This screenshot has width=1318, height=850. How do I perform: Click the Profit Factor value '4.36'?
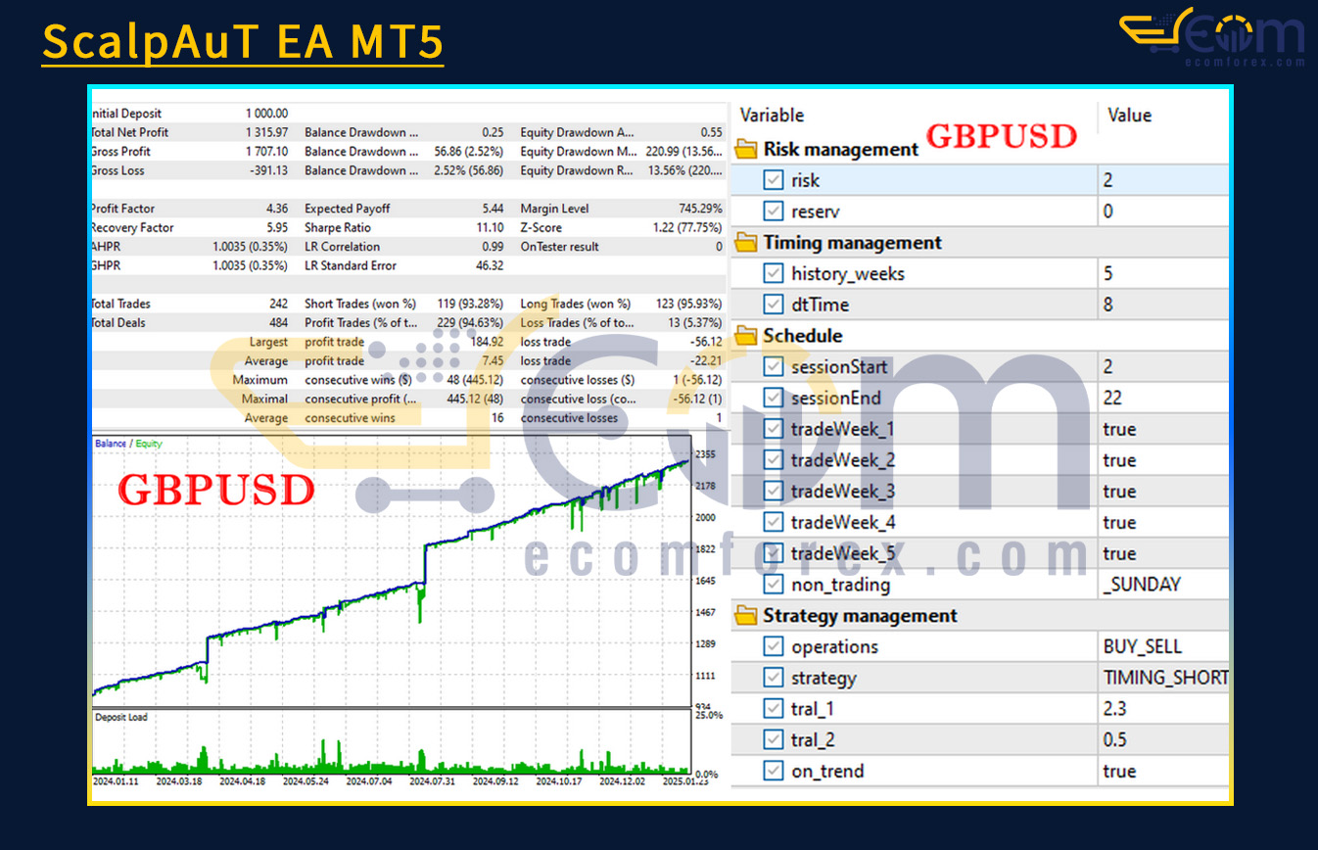tap(278, 209)
